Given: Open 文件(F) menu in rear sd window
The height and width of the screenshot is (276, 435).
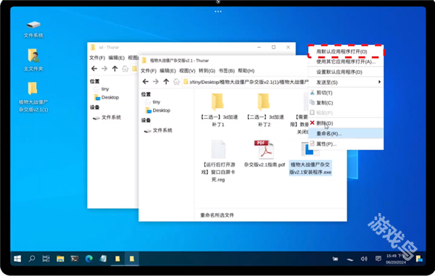Looking at the screenshot, I should pyautogui.click(x=97, y=58).
